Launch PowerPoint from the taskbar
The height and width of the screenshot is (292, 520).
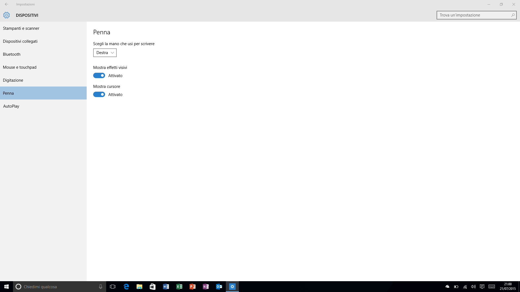point(193,287)
